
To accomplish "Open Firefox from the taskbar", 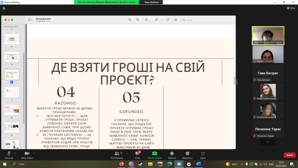I will [x=122, y=164].
